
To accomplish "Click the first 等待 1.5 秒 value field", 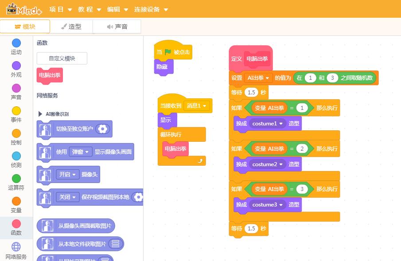I will point(251,92).
